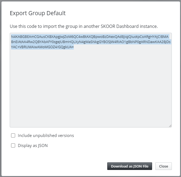Screen dimensions: 181x177
Task: Click the word 'Default' in the dialog title
Action: tap(56, 13)
